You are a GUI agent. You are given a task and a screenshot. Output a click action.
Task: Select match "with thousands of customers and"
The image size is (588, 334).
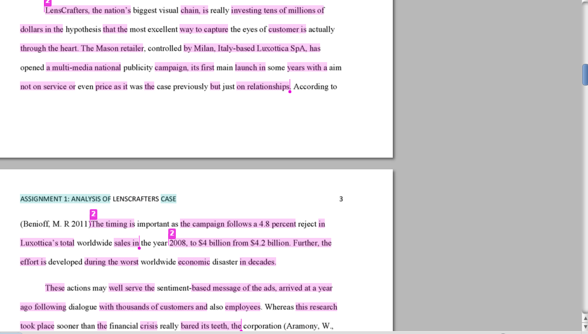pos(153,307)
